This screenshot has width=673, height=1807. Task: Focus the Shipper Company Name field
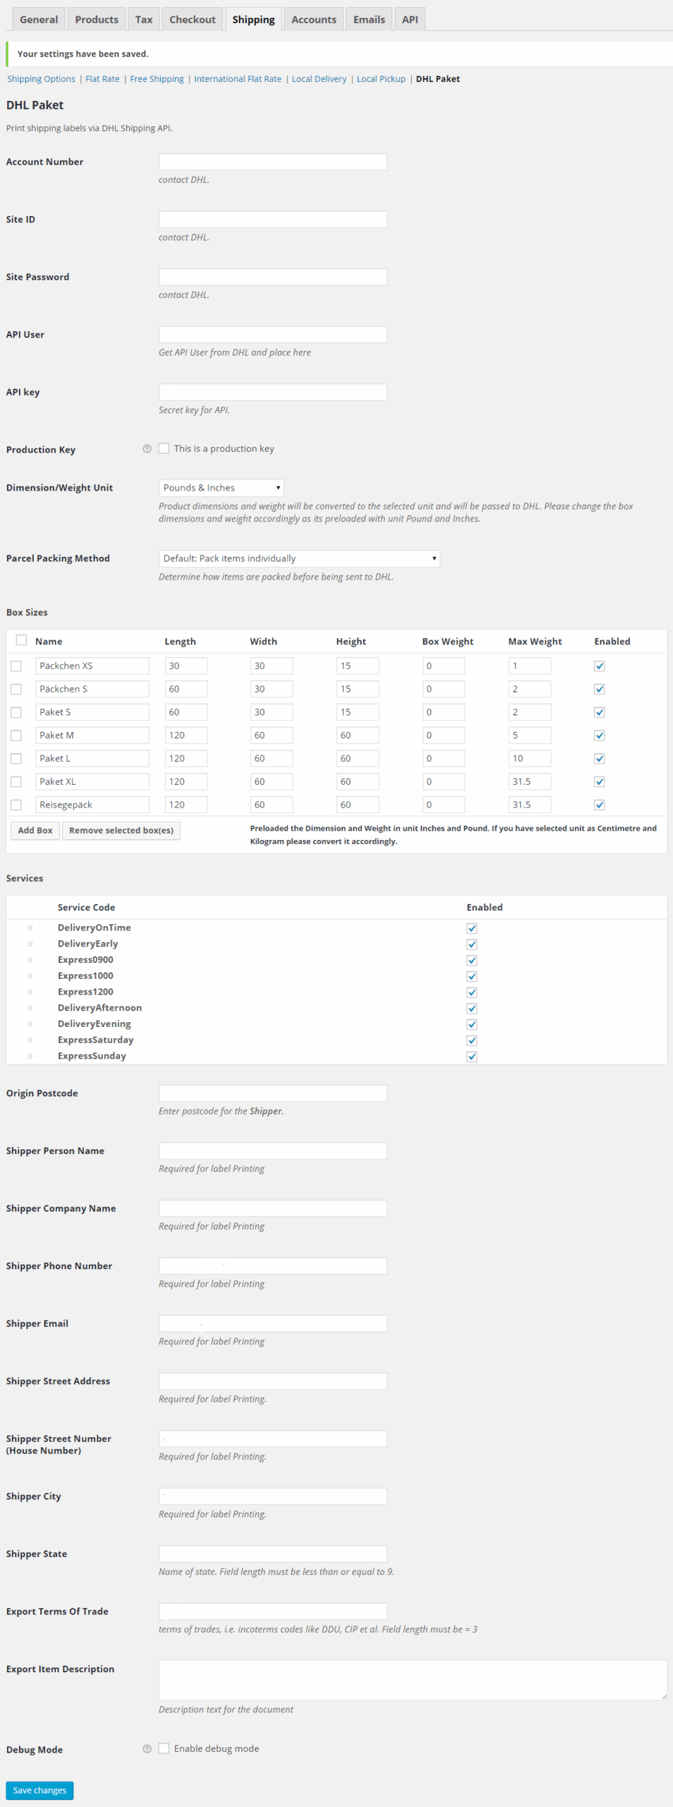273,1208
